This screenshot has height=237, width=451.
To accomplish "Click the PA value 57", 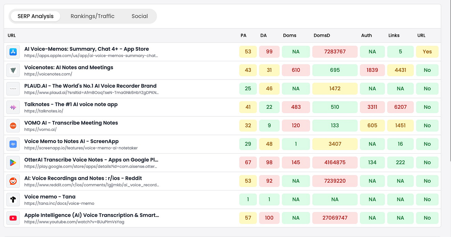I will pos(248,218).
